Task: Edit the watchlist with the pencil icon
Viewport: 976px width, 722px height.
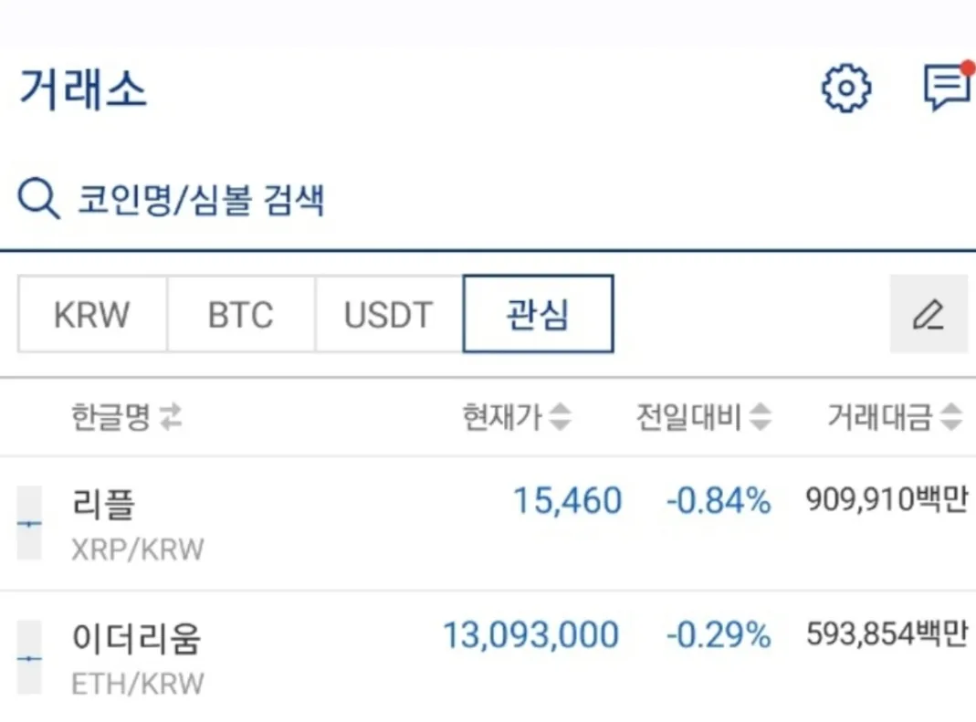Action: click(929, 314)
